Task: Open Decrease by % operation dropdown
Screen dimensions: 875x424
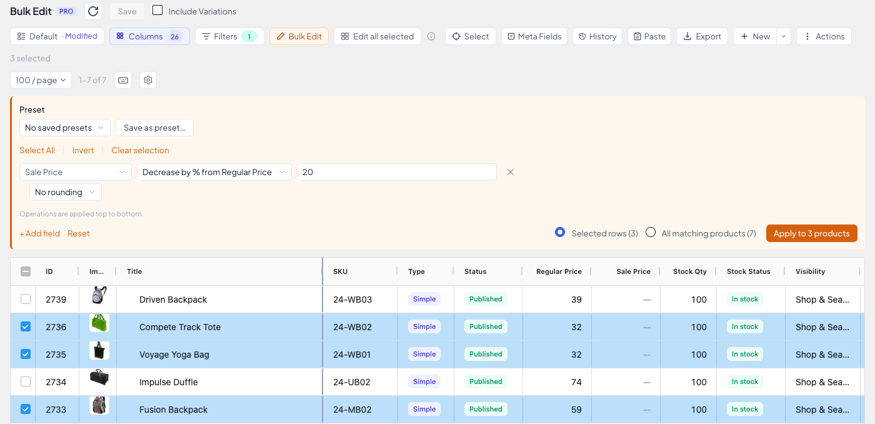Action: [214, 172]
